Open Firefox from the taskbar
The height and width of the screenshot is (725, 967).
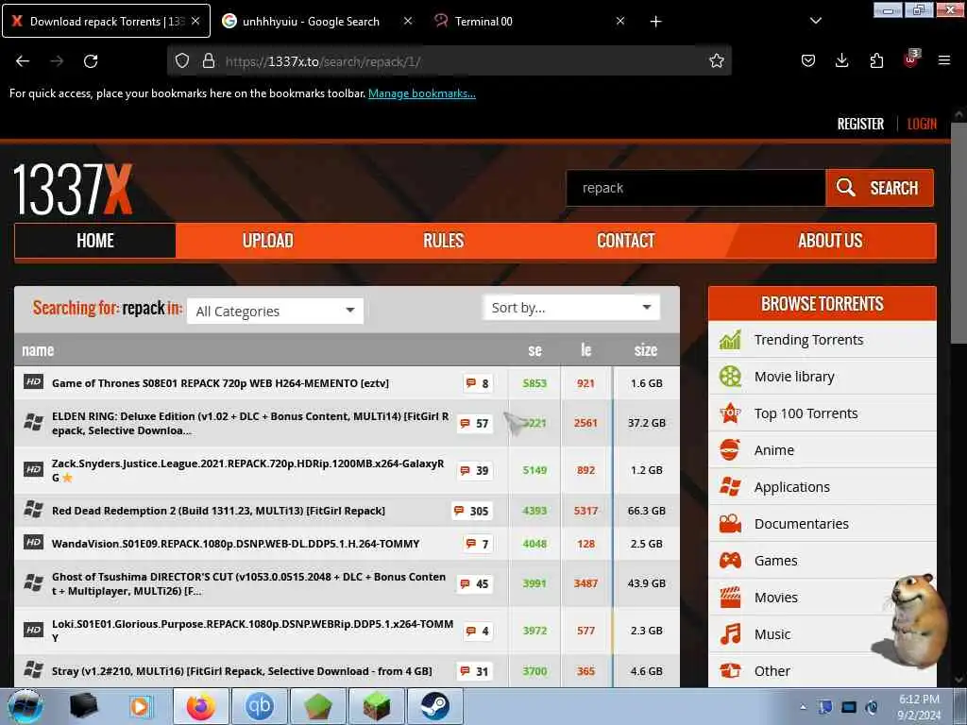201,706
